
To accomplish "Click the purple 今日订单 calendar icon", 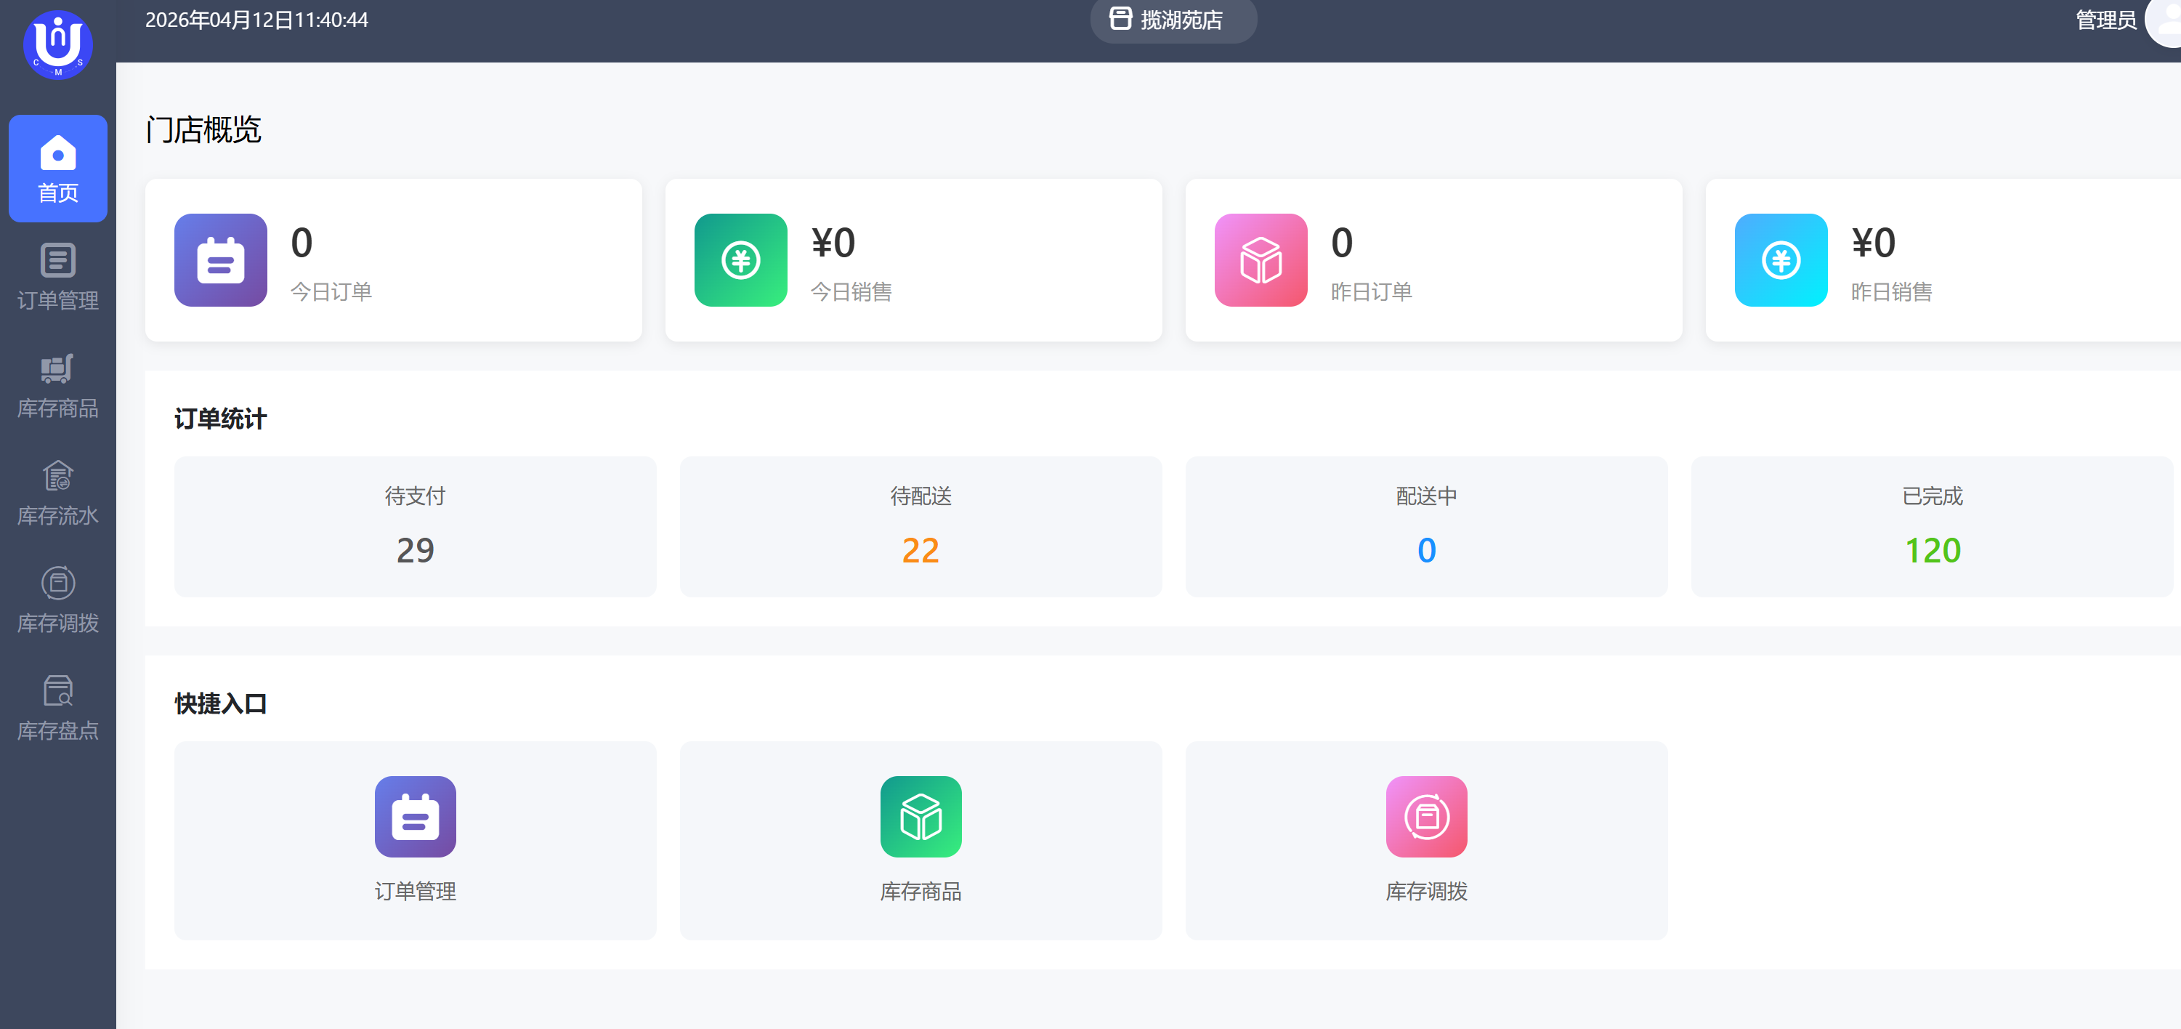I will (x=220, y=260).
